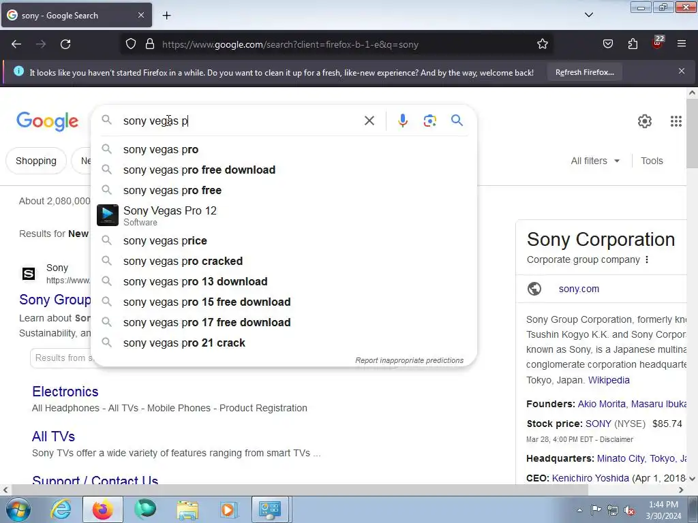Save page to Pocket
This screenshot has width=698, height=523.
[607, 44]
